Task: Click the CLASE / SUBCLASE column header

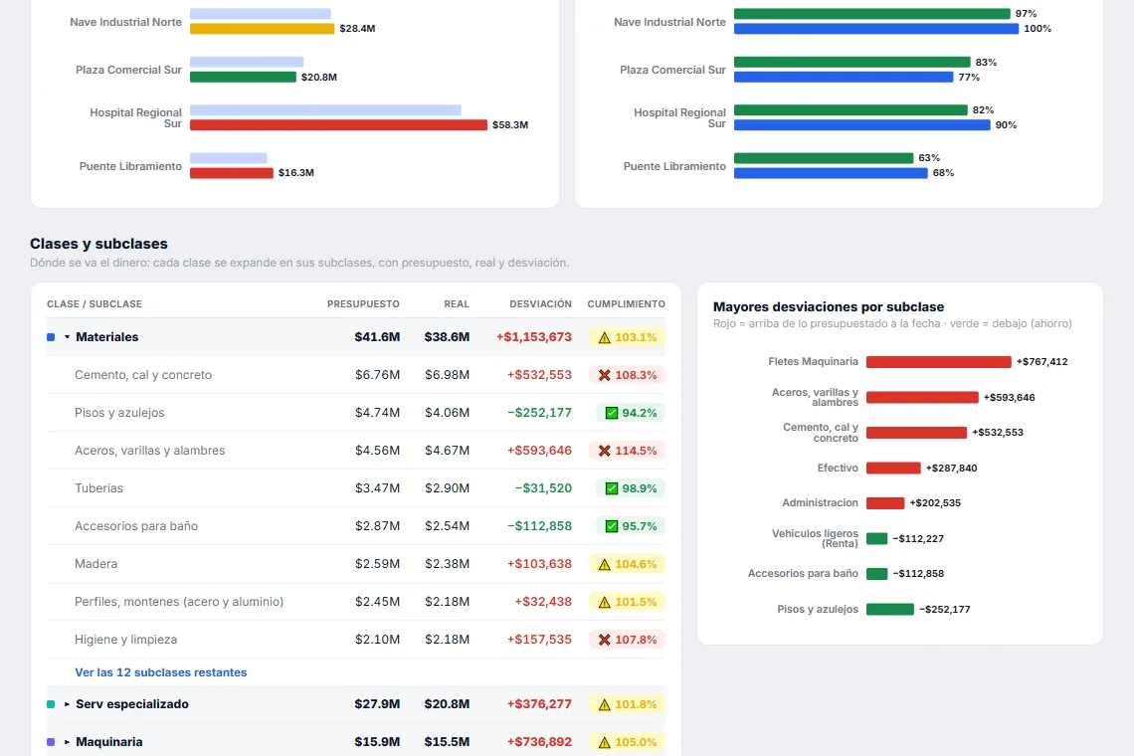Action: point(94,303)
